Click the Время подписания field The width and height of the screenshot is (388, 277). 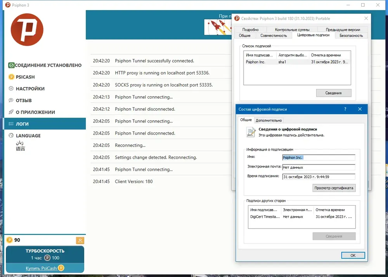click(319, 177)
